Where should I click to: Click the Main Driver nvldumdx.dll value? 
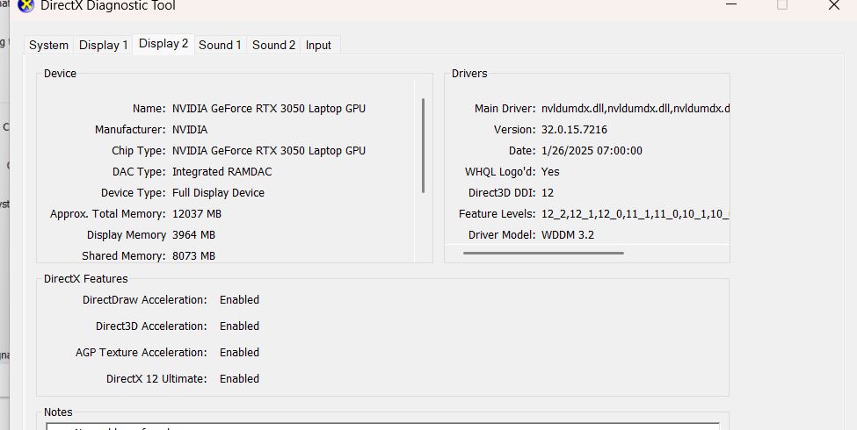pyautogui.click(x=635, y=109)
